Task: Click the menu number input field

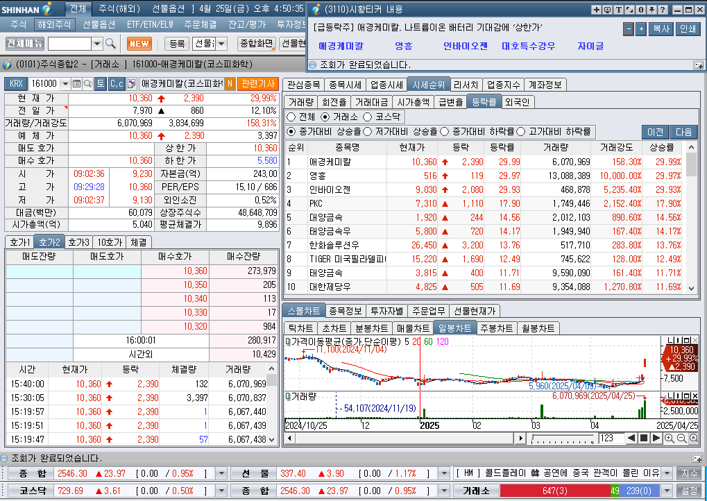Action: tap(70, 44)
